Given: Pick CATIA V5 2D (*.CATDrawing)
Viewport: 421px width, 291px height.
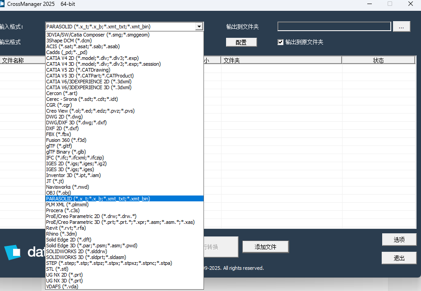Looking at the screenshot, I should tap(125, 70).
